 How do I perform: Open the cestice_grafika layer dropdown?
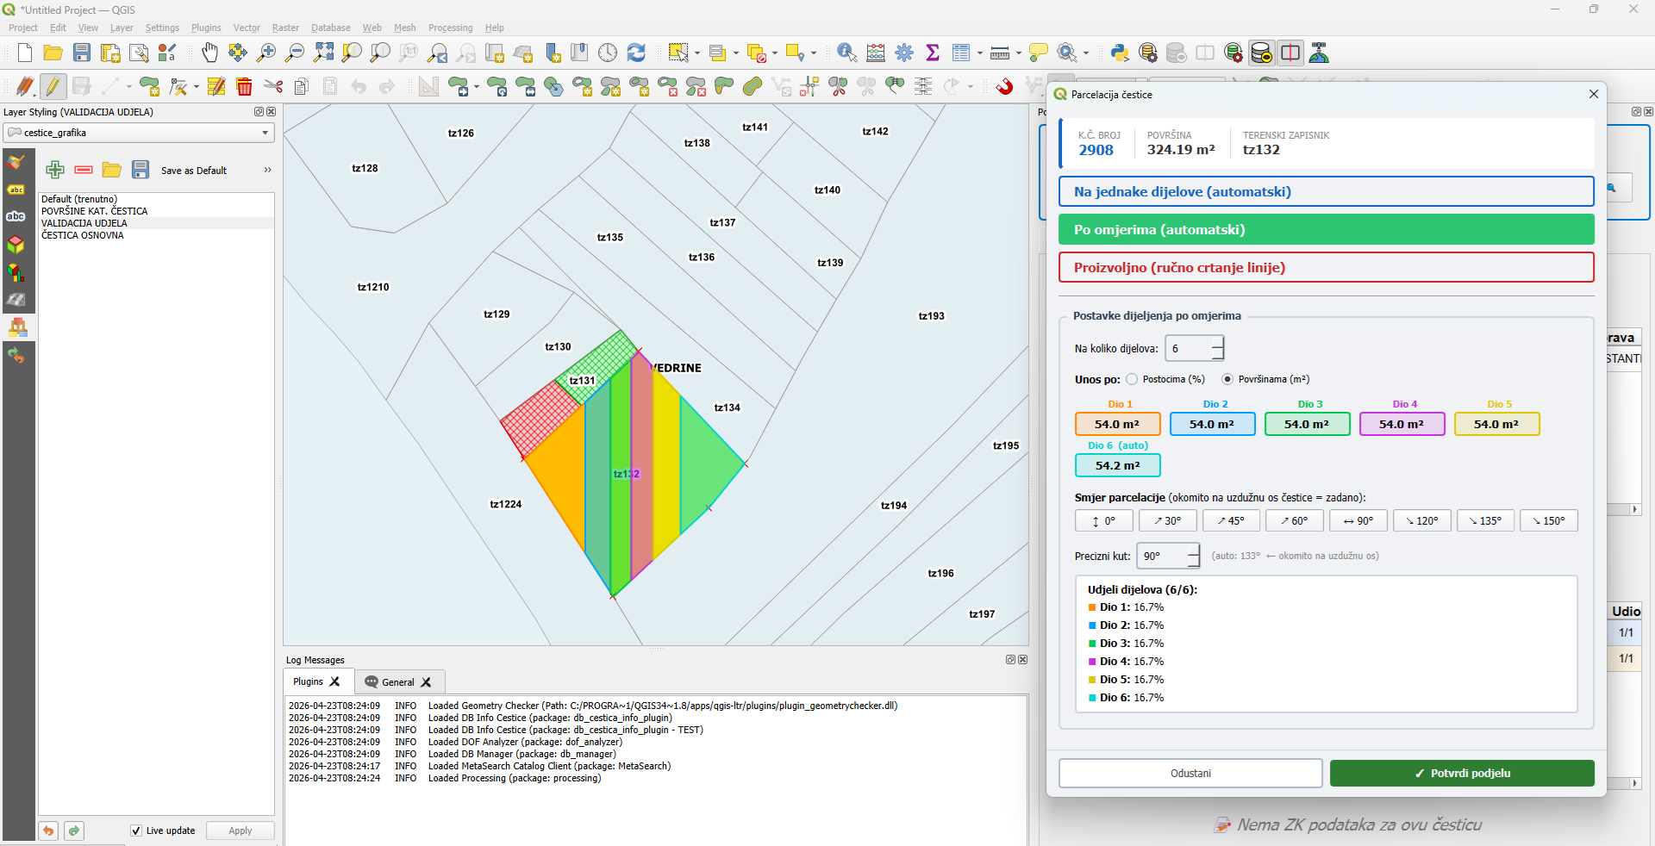(139, 133)
